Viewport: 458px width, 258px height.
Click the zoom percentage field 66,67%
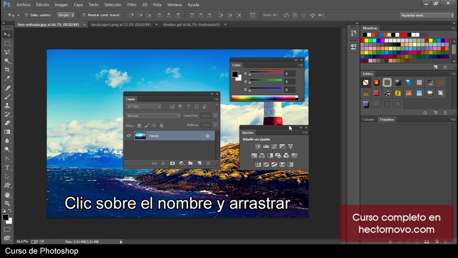[22, 242]
